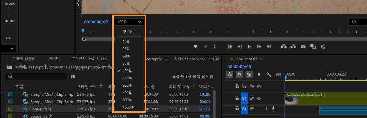Open the zoom level 100% dropdown
Viewport: 367px width, 118px height.
click(x=129, y=22)
